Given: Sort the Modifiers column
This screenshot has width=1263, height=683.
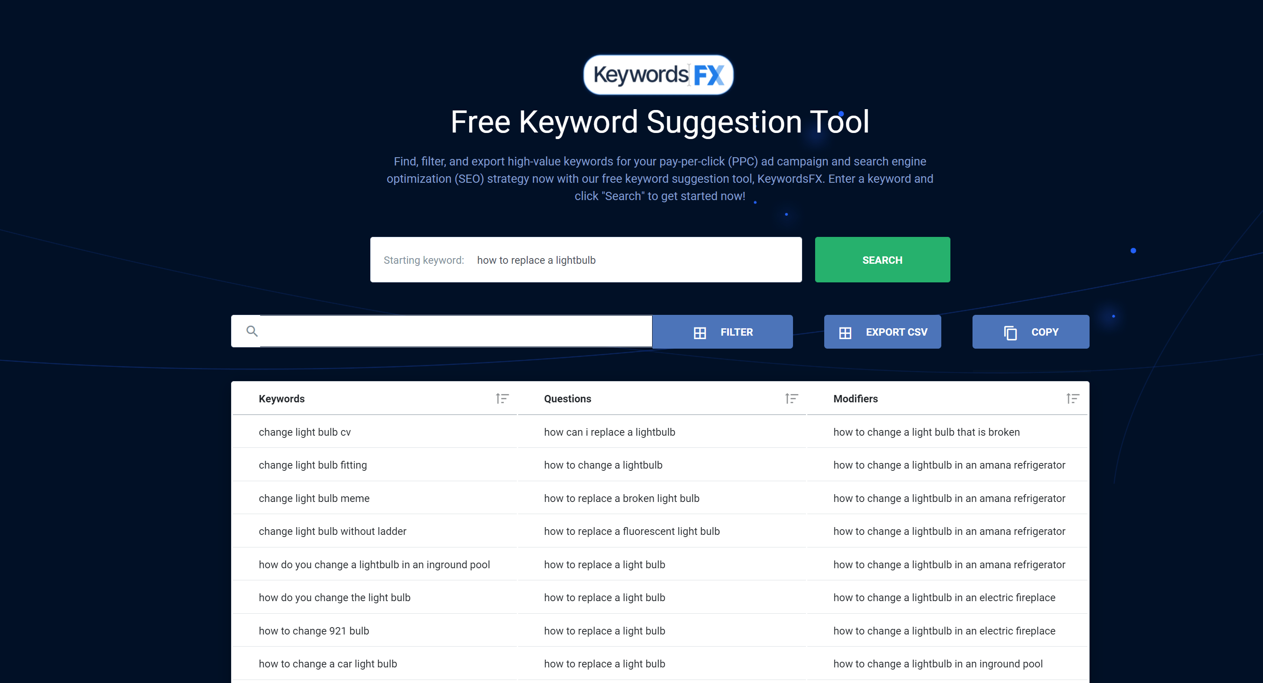Looking at the screenshot, I should click(1072, 398).
